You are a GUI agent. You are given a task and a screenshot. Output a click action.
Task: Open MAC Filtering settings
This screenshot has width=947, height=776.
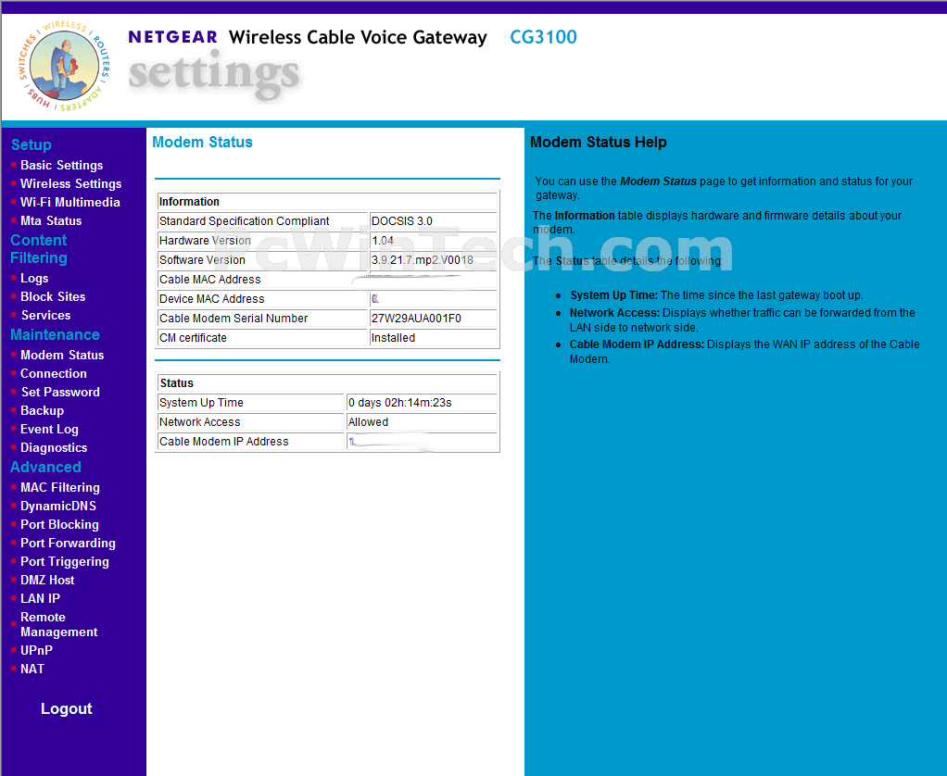coord(60,488)
